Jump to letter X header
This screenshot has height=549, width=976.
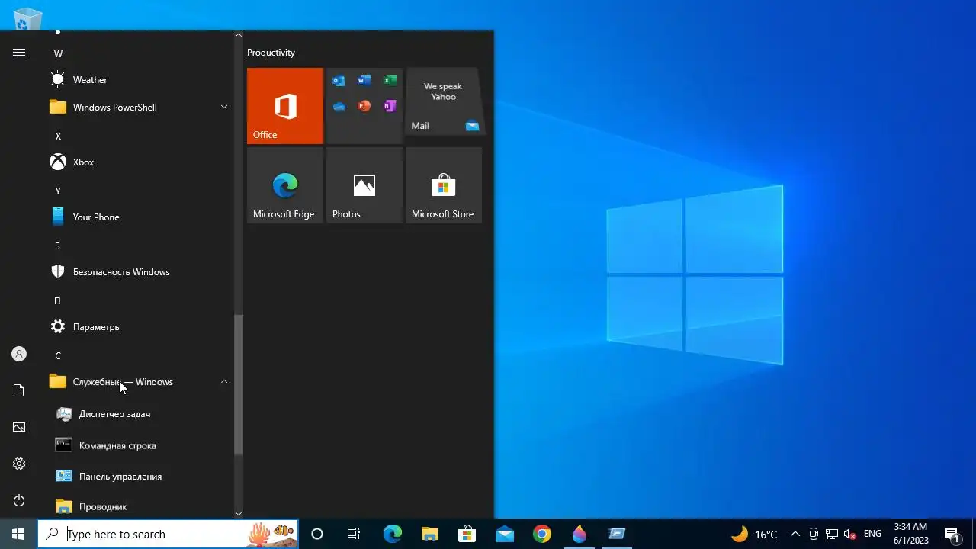pyautogui.click(x=58, y=136)
